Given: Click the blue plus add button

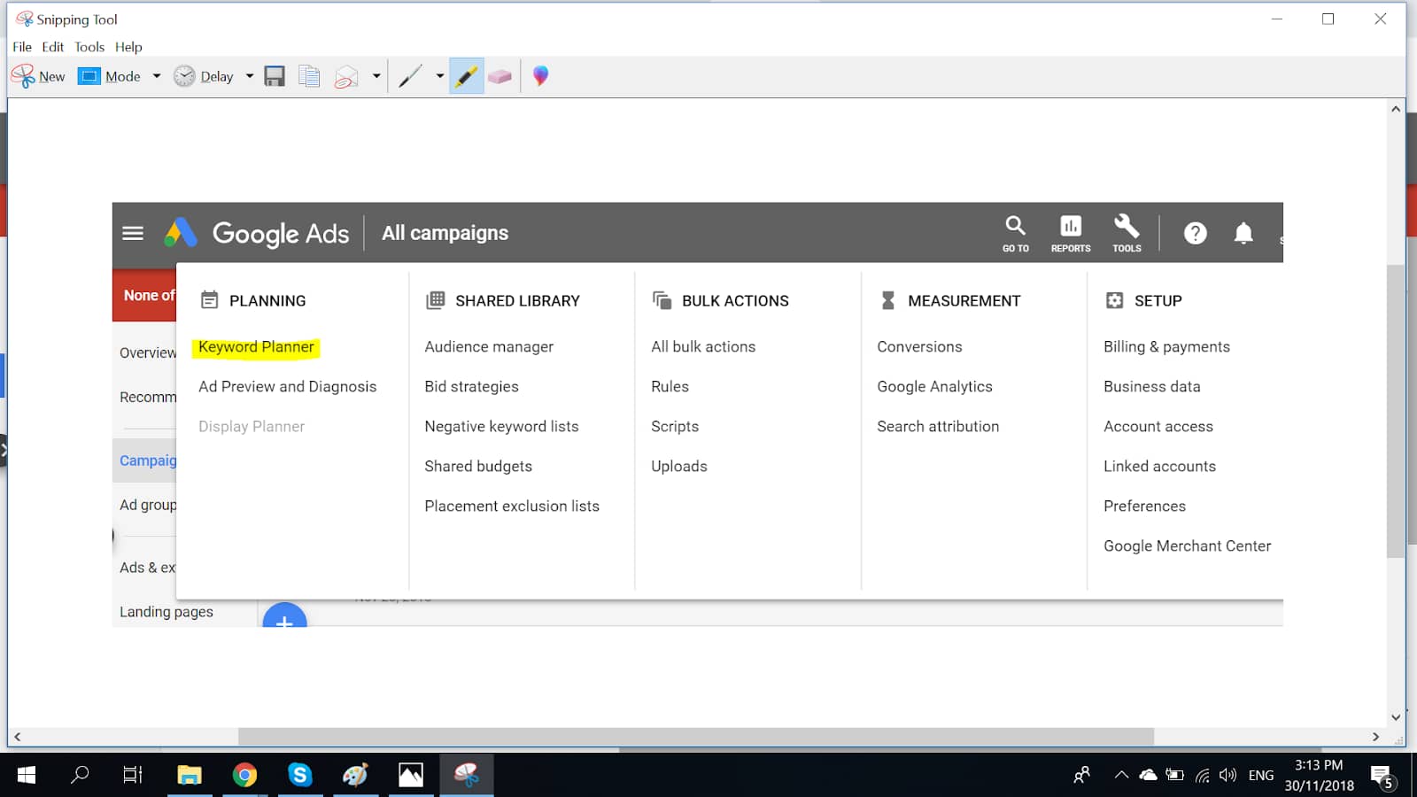Looking at the screenshot, I should pos(284,615).
